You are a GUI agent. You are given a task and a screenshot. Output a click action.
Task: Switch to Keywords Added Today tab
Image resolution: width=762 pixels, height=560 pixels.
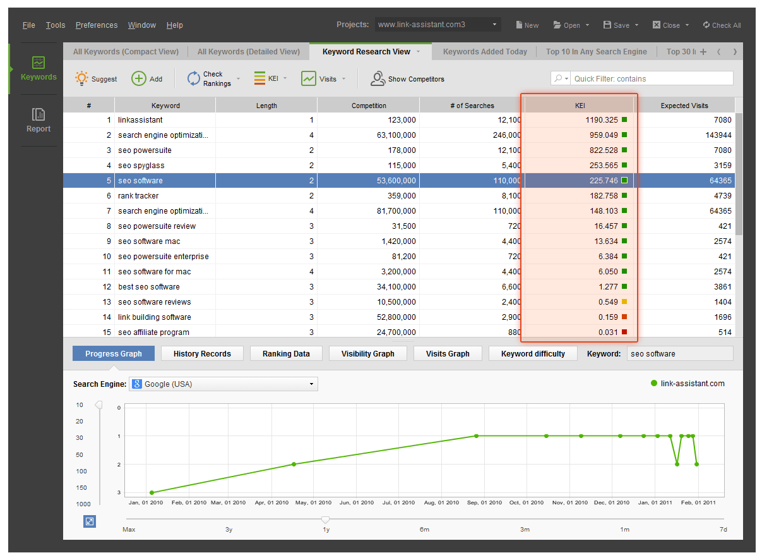pos(485,52)
